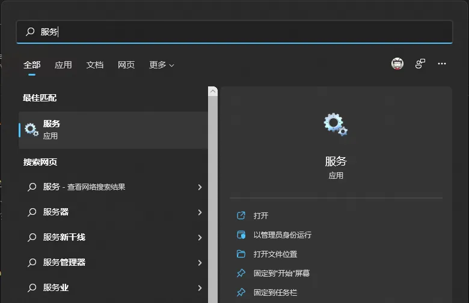Click the gears icon beside the 服务 result

coord(31,130)
